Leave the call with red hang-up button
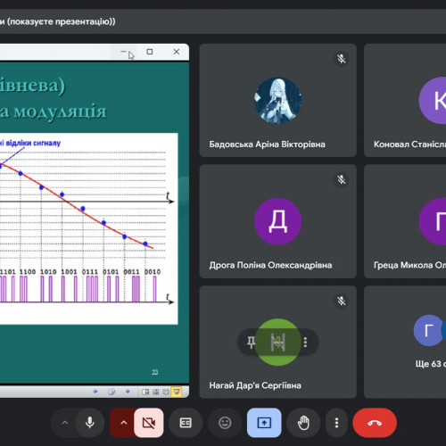Screen dimensions: 446x446 tap(375, 423)
